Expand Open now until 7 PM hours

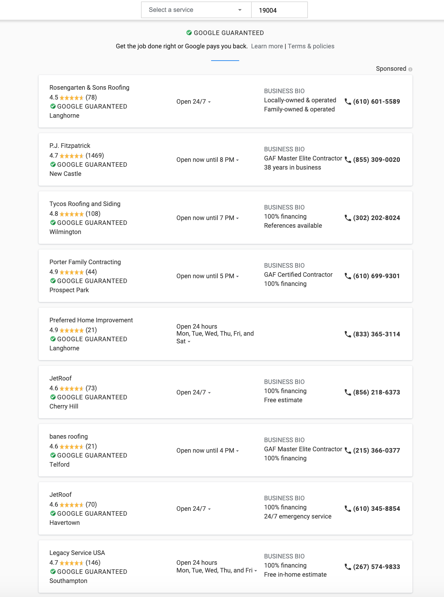[208, 218]
